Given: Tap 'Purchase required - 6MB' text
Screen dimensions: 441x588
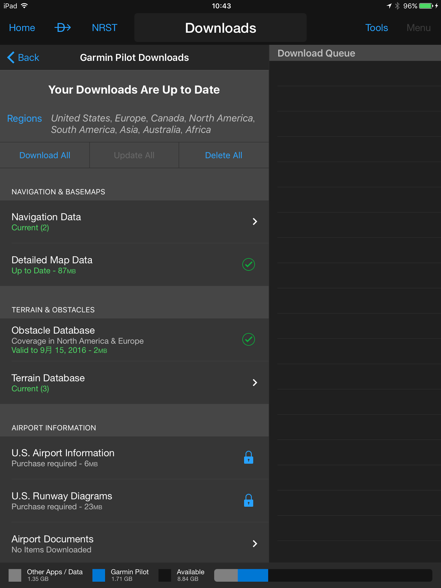Looking at the screenshot, I should (x=55, y=463).
